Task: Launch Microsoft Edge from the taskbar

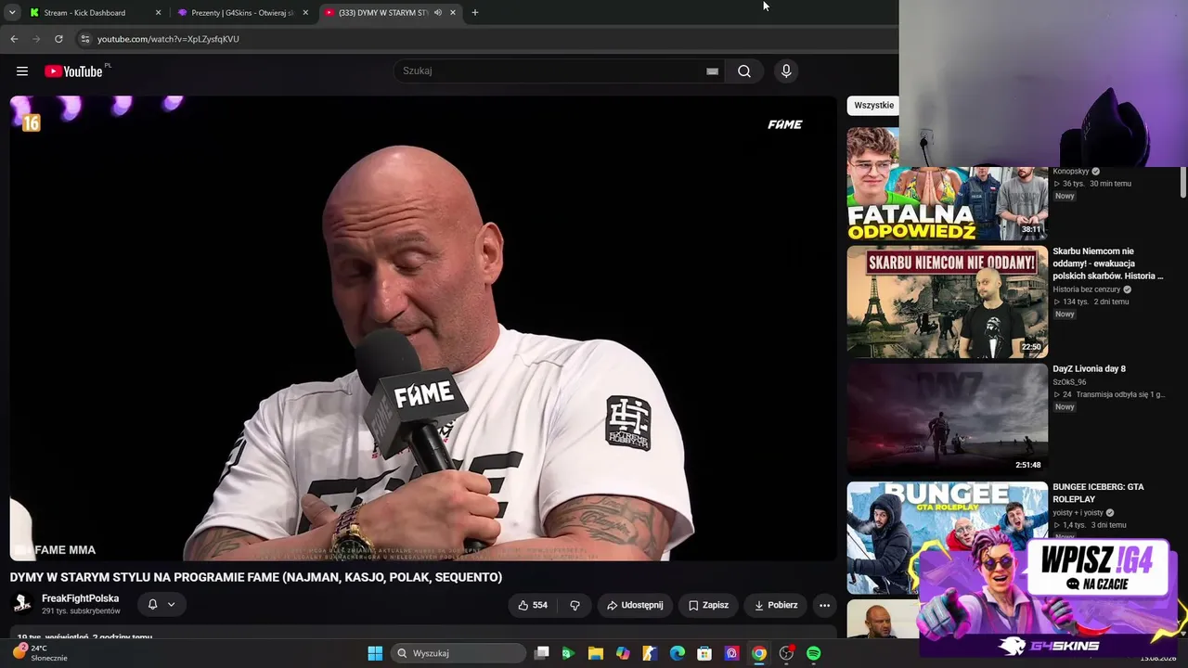Action: [x=678, y=653]
